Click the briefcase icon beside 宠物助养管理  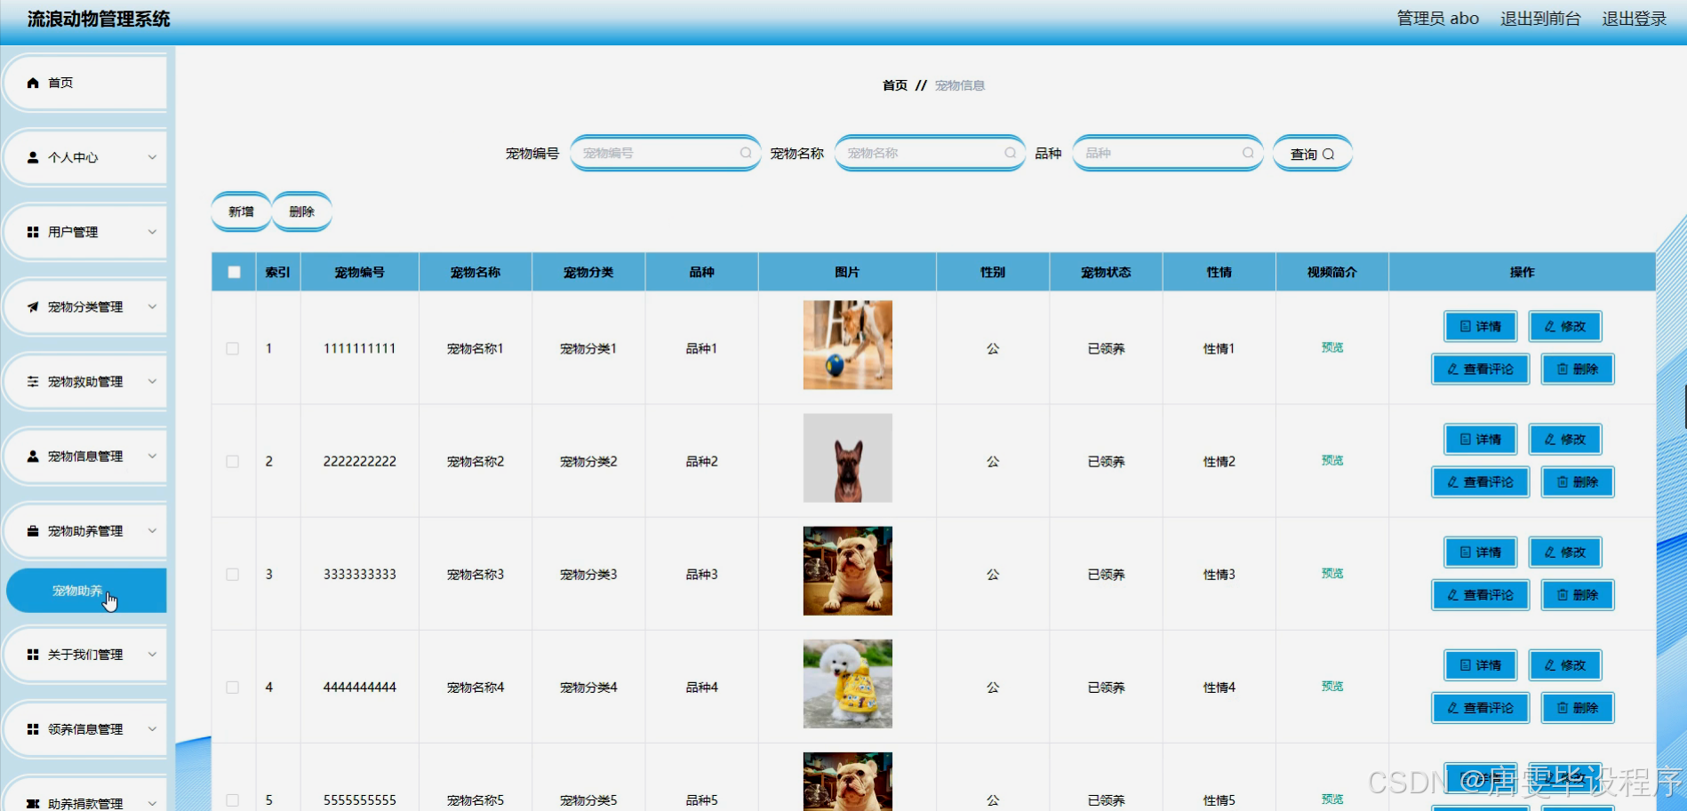click(33, 530)
